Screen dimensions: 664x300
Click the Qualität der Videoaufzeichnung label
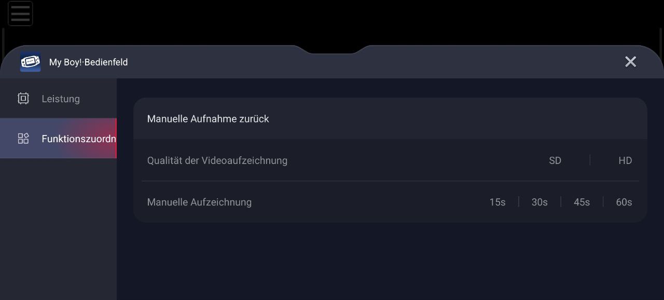tap(217, 160)
